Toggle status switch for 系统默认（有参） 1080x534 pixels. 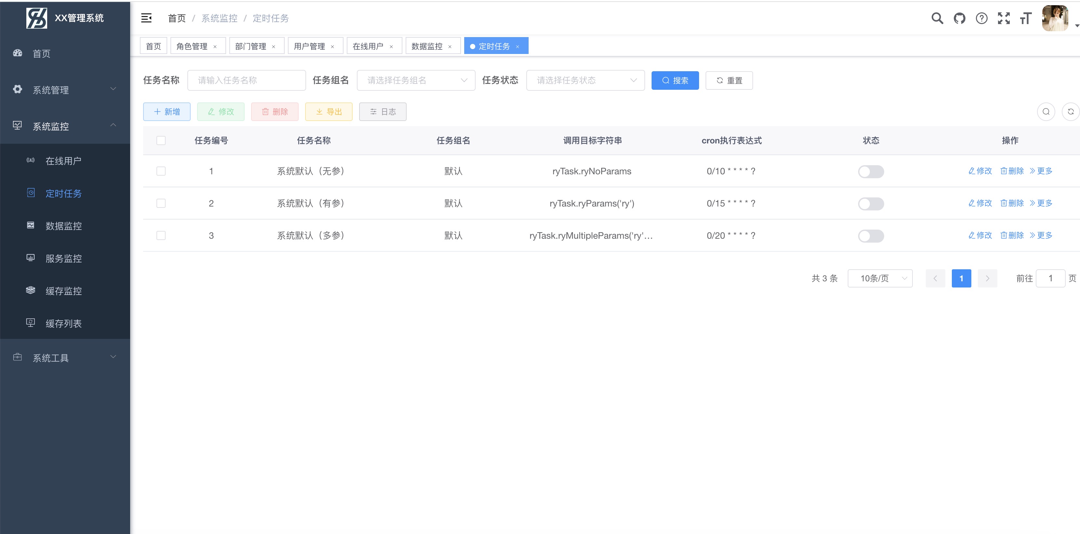(x=871, y=204)
